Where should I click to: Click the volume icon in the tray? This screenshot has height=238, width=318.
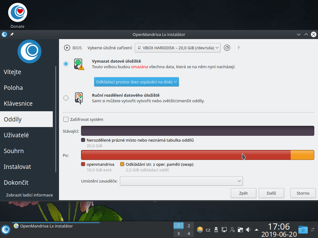click(248, 230)
